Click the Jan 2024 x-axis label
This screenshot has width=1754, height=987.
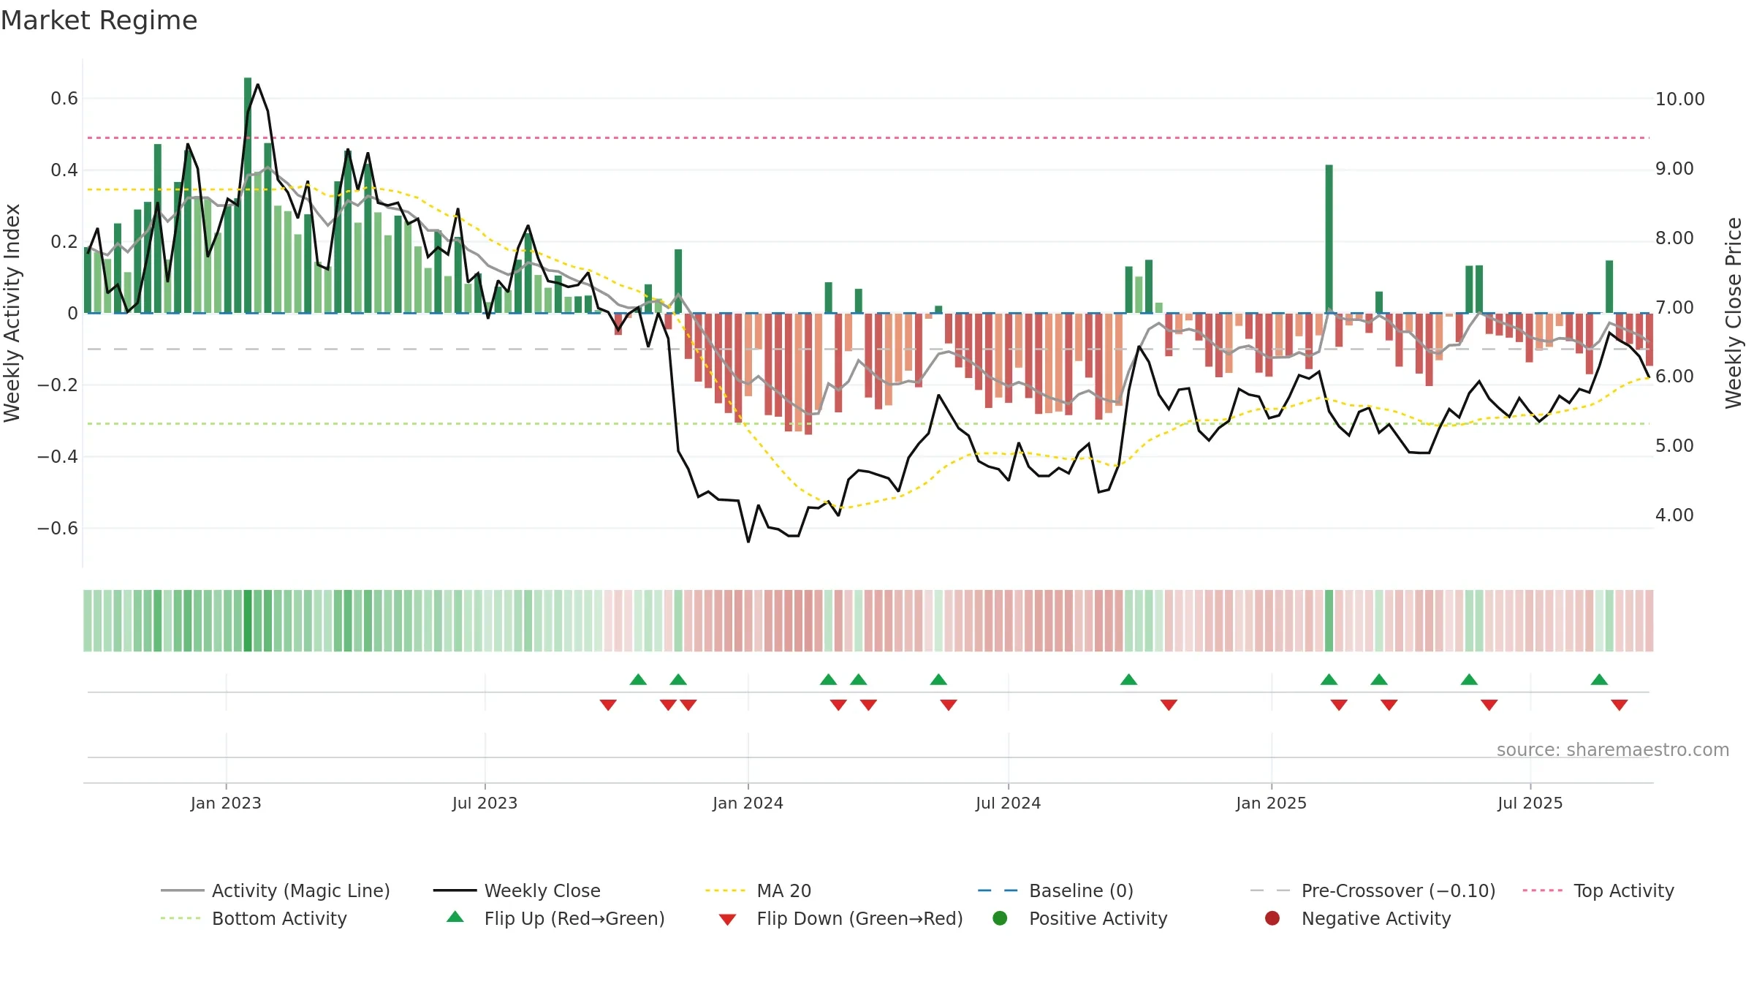748,803
